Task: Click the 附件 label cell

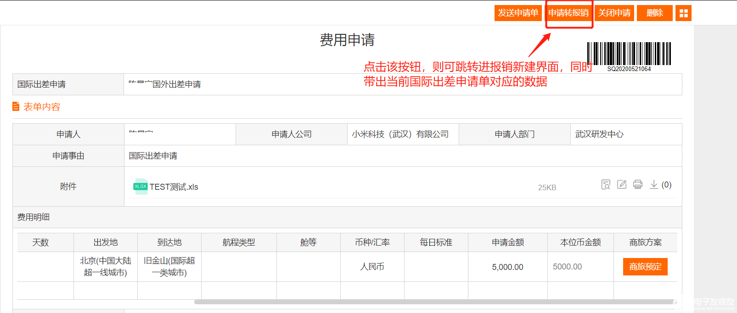Action: [x=68, y=187]
